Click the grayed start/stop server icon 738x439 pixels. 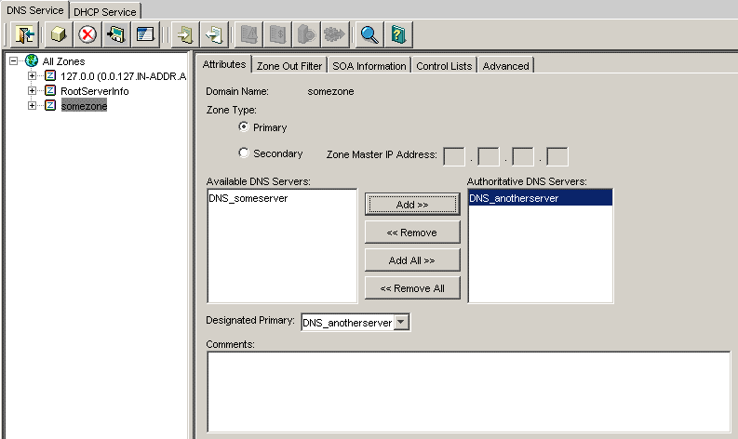point(306,34)
